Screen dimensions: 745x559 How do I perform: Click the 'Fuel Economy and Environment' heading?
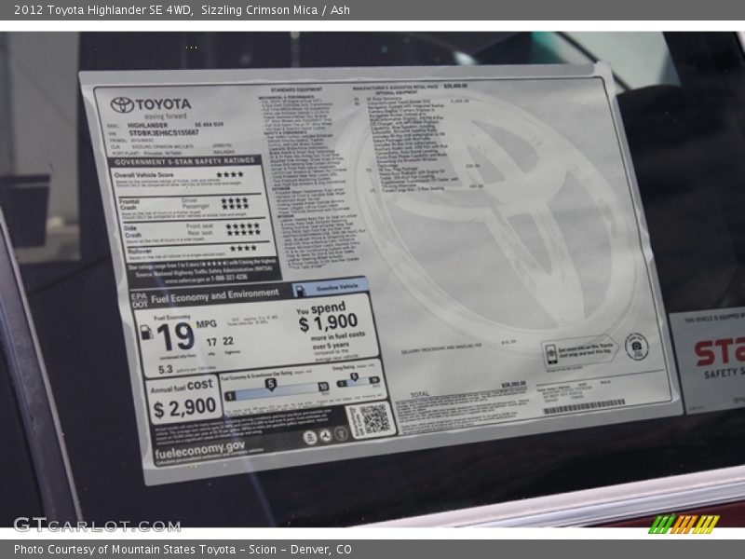click(x=215, y=295)
